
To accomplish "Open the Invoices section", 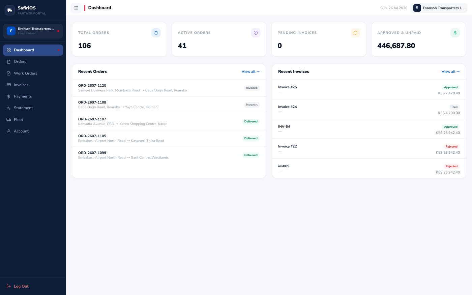I will 33,85.
